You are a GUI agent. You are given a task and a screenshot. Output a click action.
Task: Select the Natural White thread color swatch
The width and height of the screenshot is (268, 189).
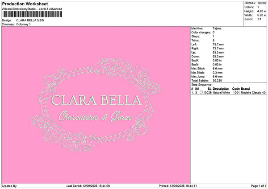(x=201, y=92)
